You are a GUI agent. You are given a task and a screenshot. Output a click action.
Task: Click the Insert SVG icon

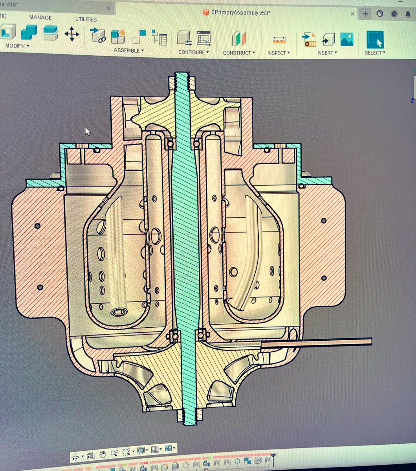click(x=309, y=40)
